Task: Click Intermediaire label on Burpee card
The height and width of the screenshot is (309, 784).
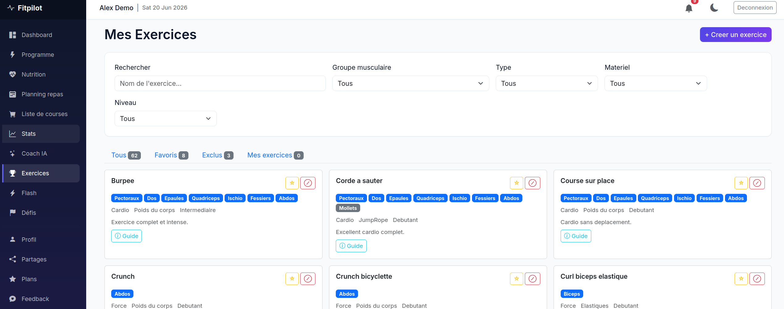Action: click(x=198, y=210)
